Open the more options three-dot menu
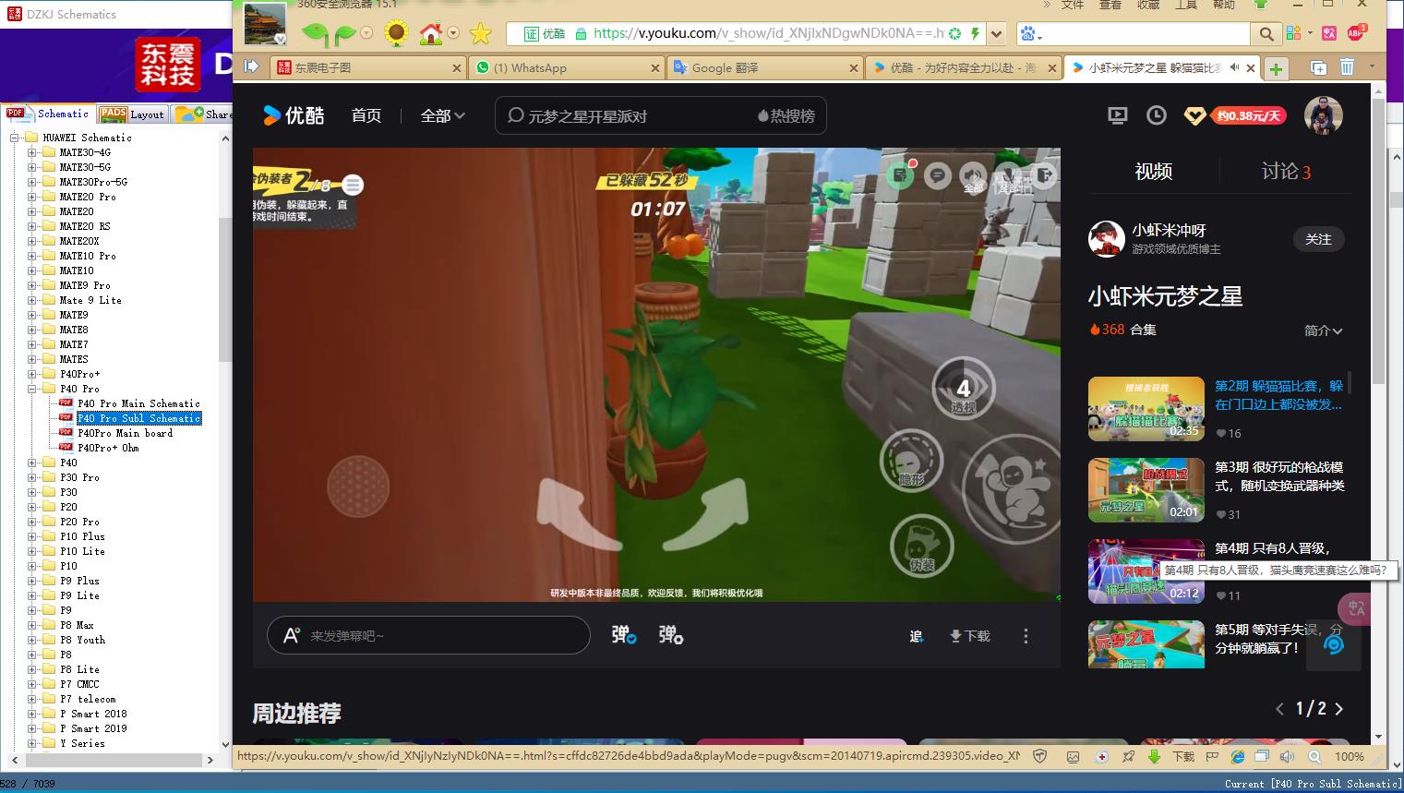Screen dimensions: 1404x793 (x=1026, y=636)
